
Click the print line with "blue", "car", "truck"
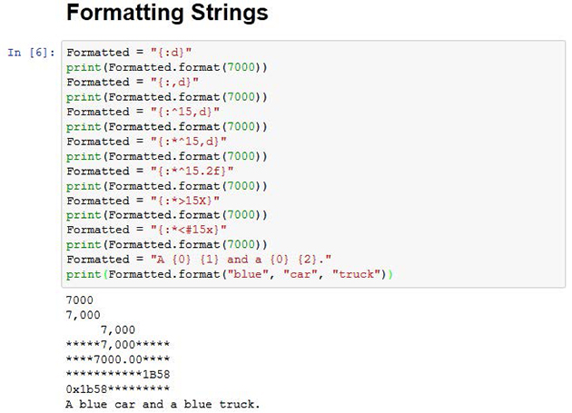229,273
